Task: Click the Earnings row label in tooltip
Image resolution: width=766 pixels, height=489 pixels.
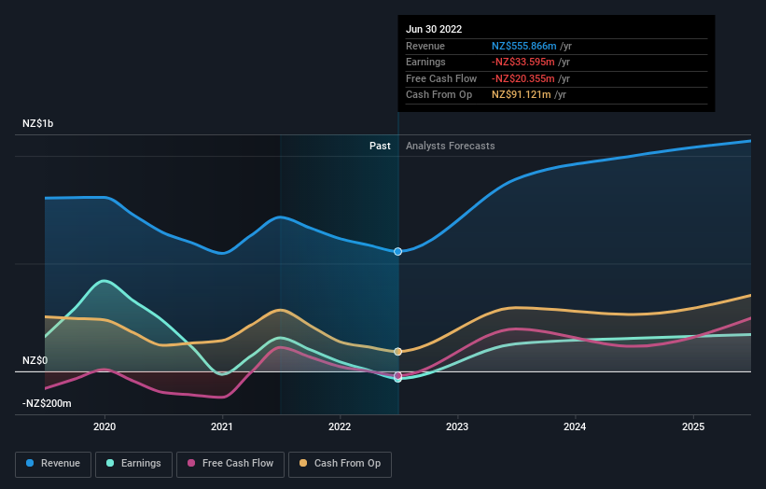Action: coord(425,62)
